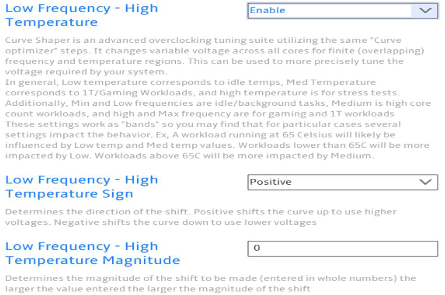Screen dimensions: 445x295
Task: Focus the High Temperature Magnitude input field
Action: pyautogui.click(x=343, y=249)
